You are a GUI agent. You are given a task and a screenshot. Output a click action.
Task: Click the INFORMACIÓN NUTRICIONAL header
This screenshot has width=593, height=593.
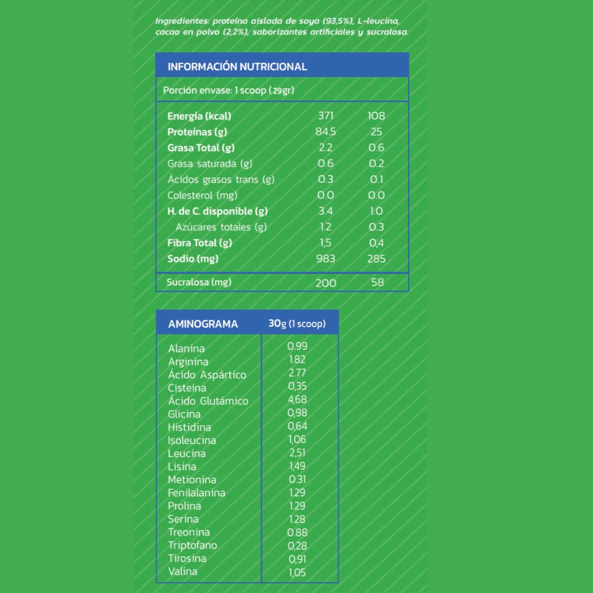[237, 66]
